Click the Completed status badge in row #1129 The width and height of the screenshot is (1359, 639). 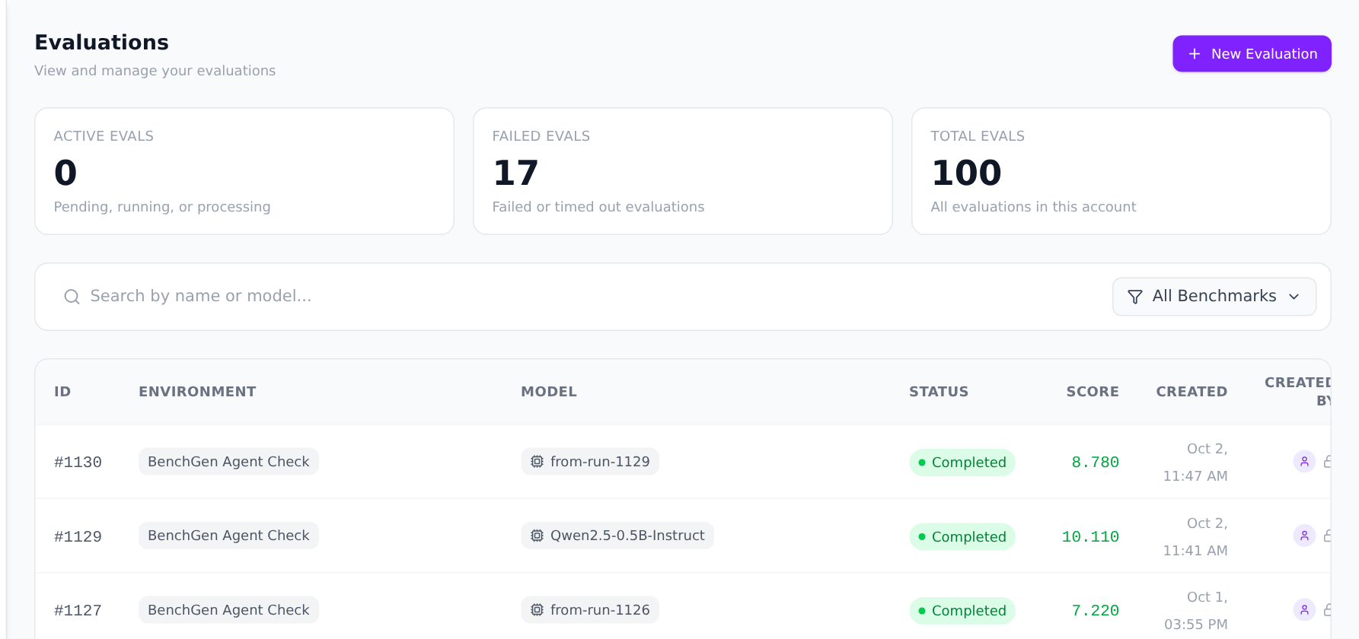click(x=962, y=537)
